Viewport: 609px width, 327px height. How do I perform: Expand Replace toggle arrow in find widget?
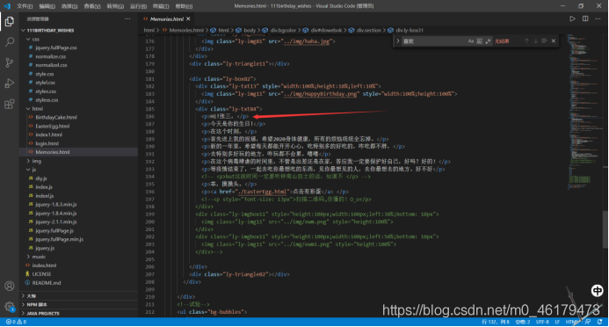pyautogui.click(x=398, y=40)
